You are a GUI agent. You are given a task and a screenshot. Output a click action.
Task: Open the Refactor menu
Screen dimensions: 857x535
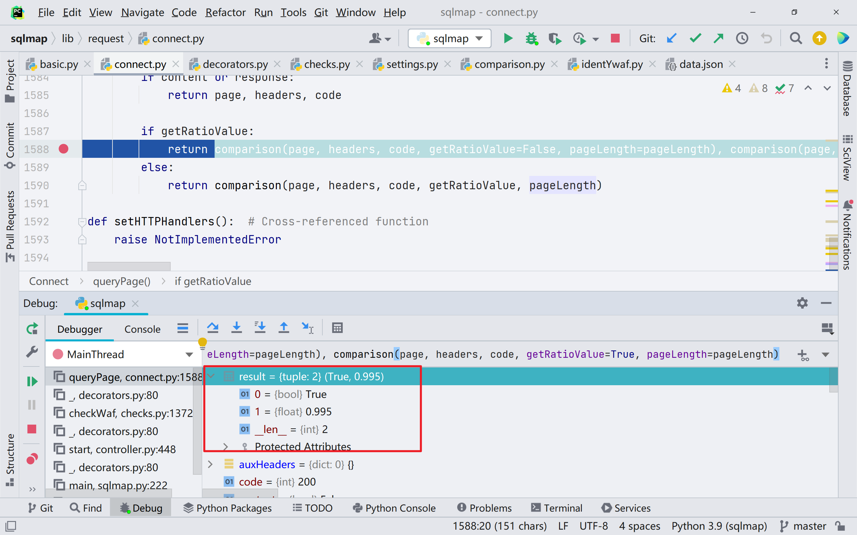tap(225, 12)
